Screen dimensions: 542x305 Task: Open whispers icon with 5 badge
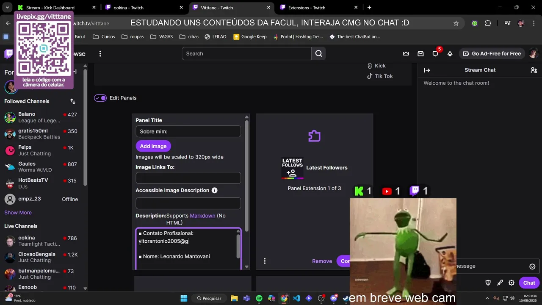(435, 54)
